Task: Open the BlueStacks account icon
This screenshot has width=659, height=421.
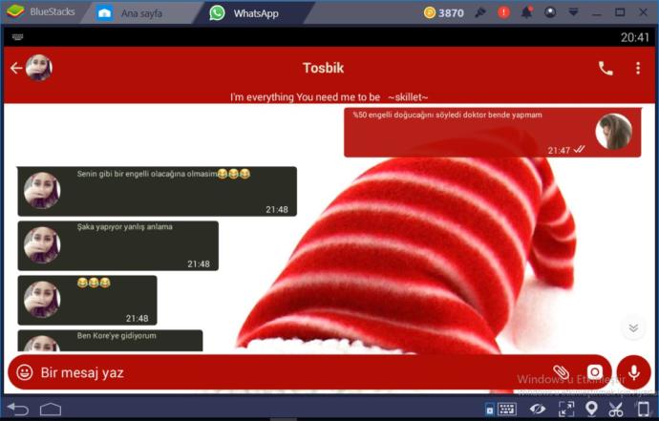Action: click(550, 12)
